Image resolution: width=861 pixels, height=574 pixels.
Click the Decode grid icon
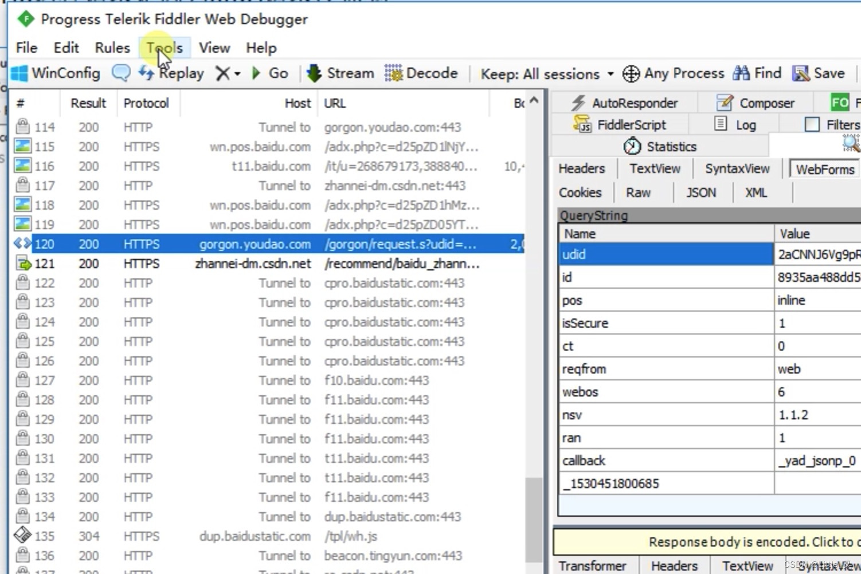pos(393,73)
